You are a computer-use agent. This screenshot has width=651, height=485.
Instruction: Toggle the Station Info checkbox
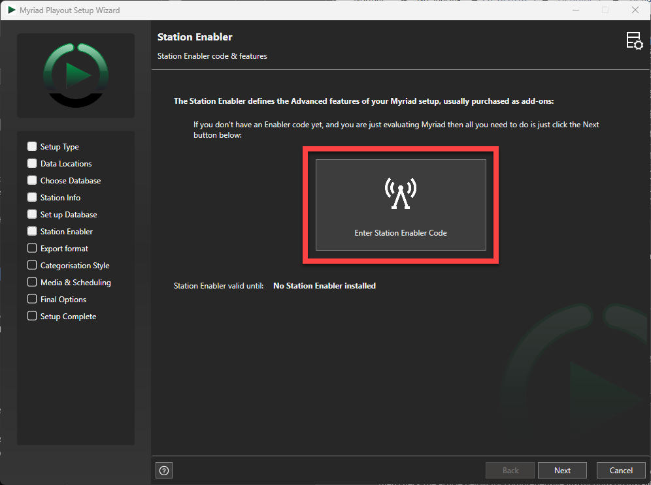32,197
